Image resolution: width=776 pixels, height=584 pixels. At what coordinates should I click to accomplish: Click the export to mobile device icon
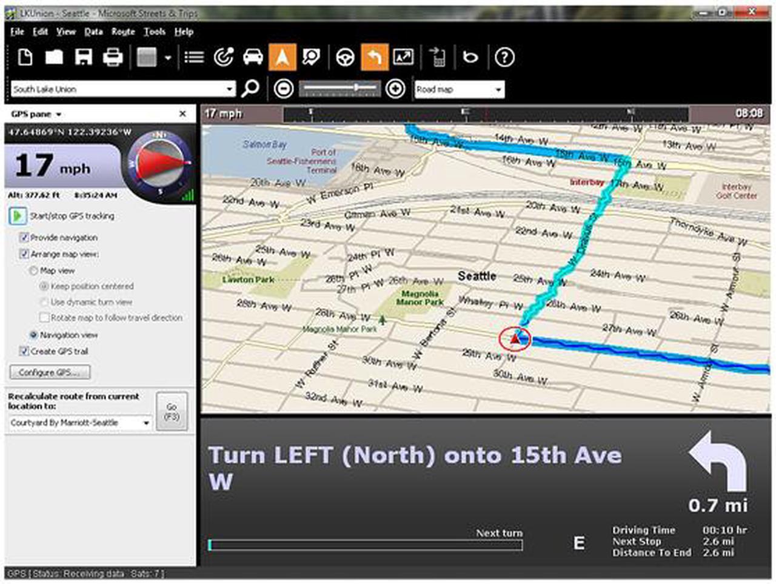click(438, 57)
